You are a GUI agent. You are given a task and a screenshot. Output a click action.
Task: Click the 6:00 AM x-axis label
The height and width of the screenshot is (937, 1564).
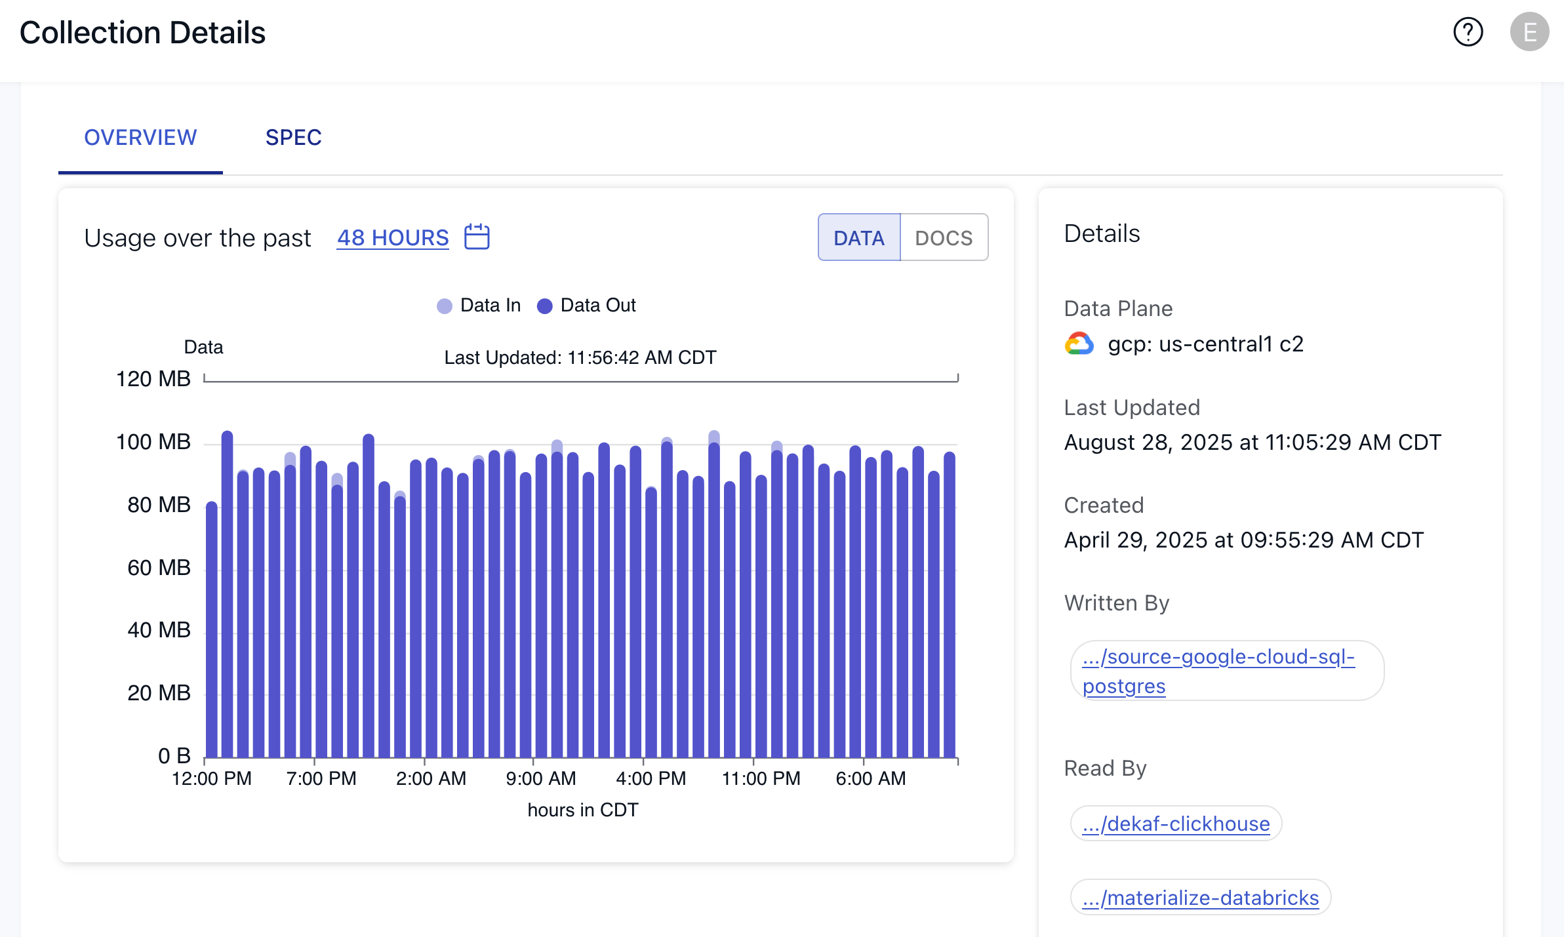click(871, 778)
